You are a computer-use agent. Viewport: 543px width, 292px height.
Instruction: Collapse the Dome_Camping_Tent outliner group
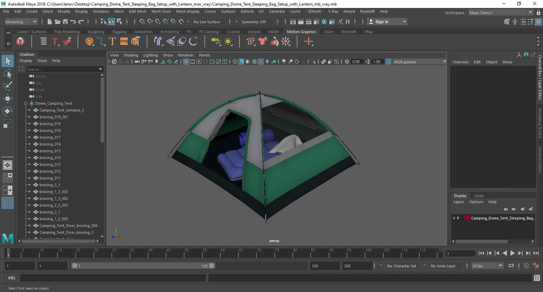click(26, 103)
